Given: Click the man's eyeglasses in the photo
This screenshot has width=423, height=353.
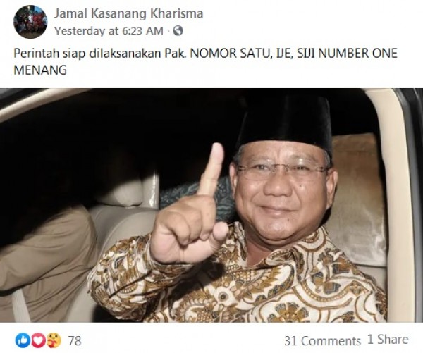Looking at the screenshot, I should point(282,171).
